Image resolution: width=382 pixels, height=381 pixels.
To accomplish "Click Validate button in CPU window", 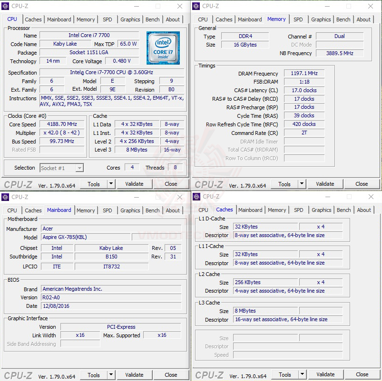I will (134, 184).
